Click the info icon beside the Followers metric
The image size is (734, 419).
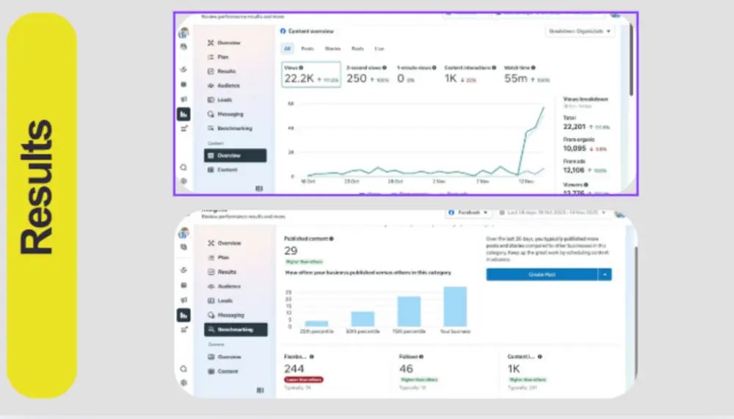[421, 357]
